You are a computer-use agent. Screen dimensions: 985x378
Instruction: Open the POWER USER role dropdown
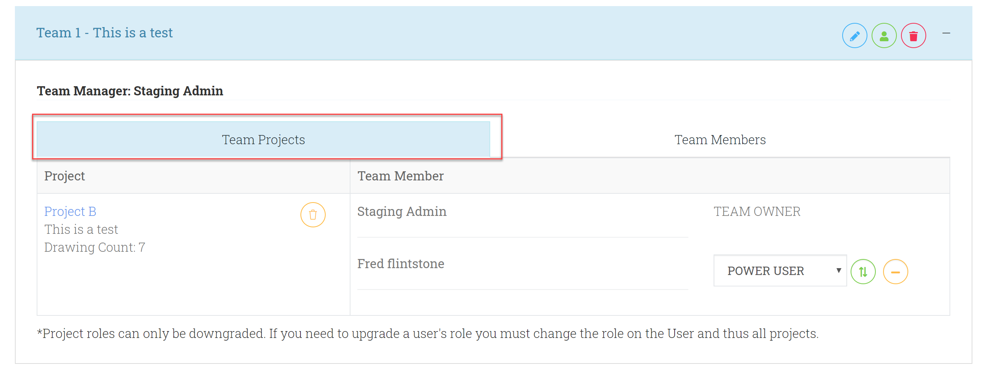780,270
